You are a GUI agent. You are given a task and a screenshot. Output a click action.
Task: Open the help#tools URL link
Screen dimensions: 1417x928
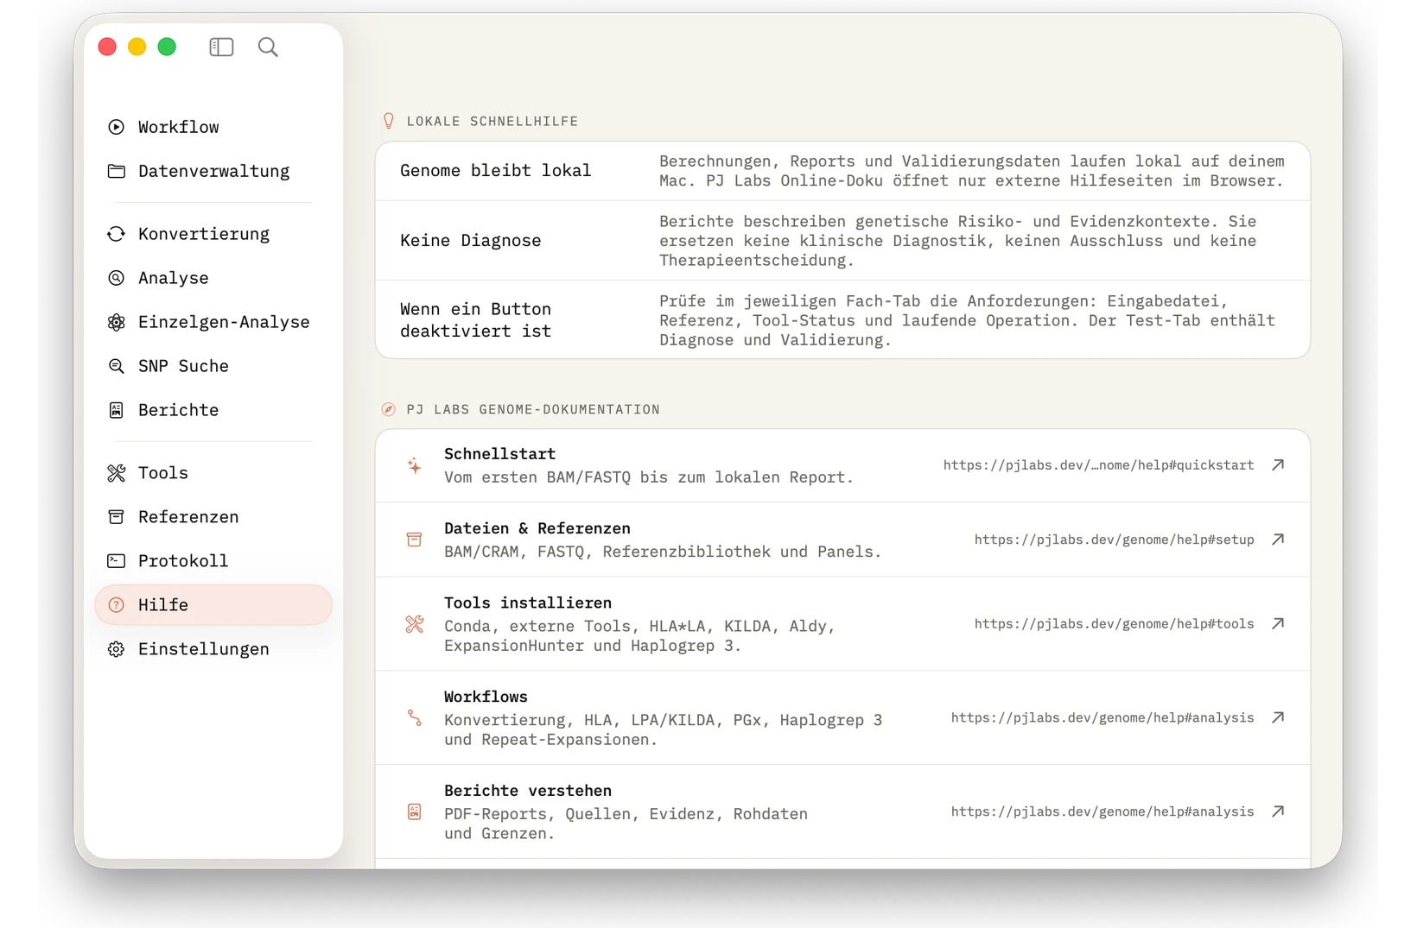pyautogui.click(x=1114, y=623)
